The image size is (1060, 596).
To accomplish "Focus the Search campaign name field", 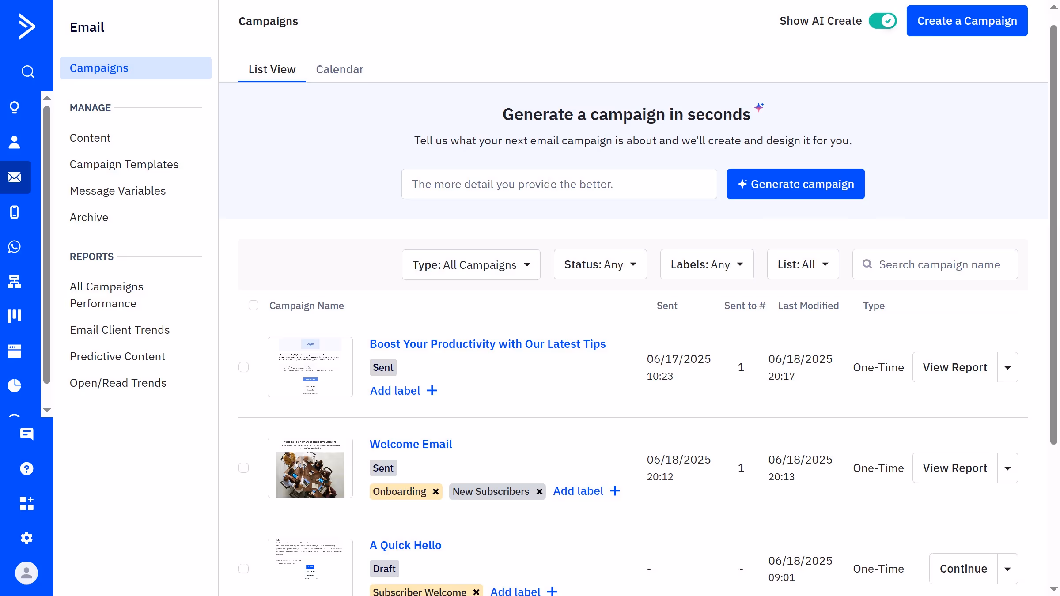I will click(939, 264).
